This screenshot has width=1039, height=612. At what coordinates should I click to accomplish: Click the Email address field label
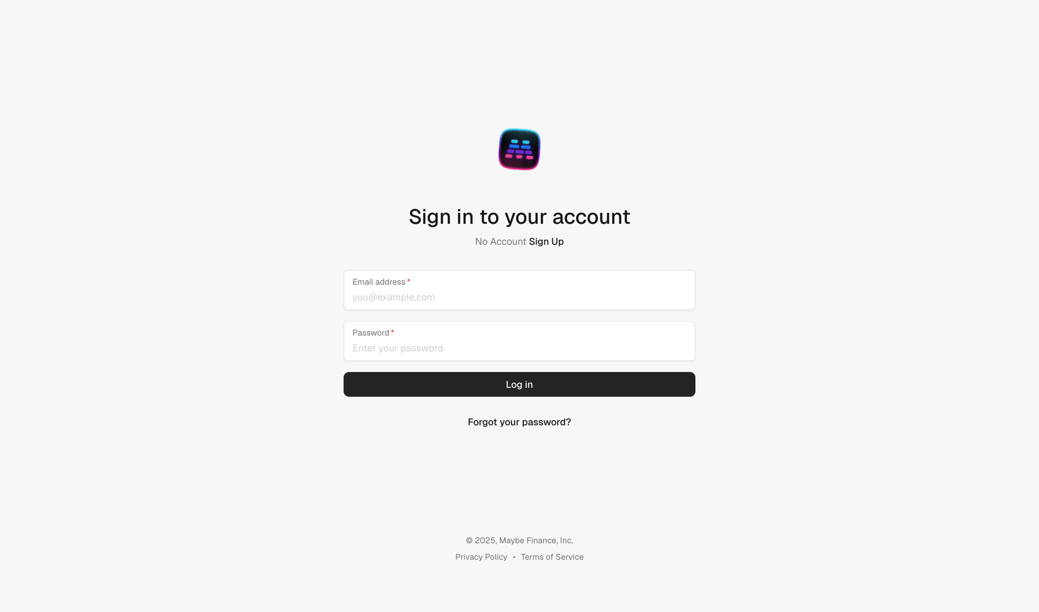tap(379, 282)
